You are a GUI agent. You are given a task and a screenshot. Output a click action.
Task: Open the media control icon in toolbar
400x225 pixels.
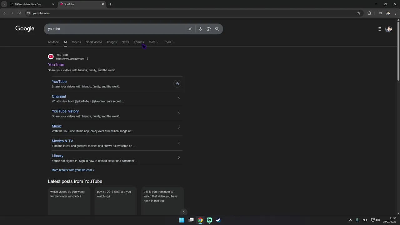click(380, 13)
